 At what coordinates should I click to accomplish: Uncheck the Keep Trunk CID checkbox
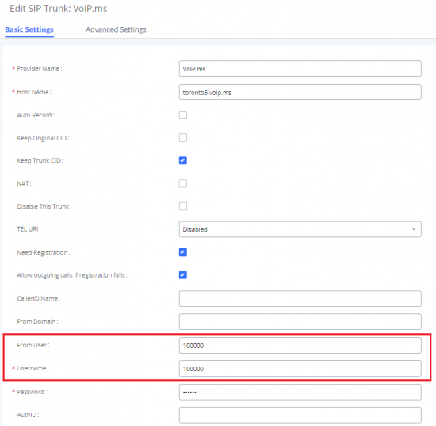click(183, 160)
